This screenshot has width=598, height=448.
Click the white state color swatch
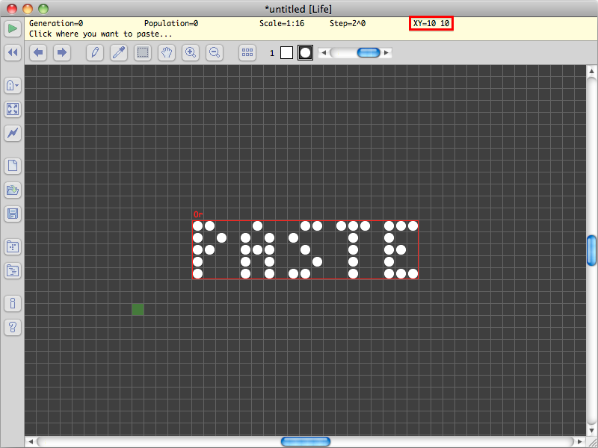tap(287, 52)
